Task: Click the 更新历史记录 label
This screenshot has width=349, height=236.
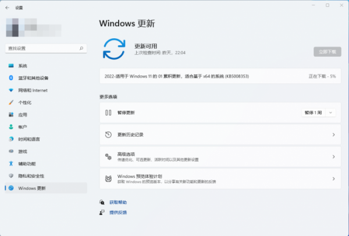Action: click(130, 135)
